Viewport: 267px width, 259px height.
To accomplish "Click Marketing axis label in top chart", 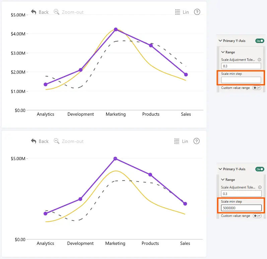I will 116,114.
